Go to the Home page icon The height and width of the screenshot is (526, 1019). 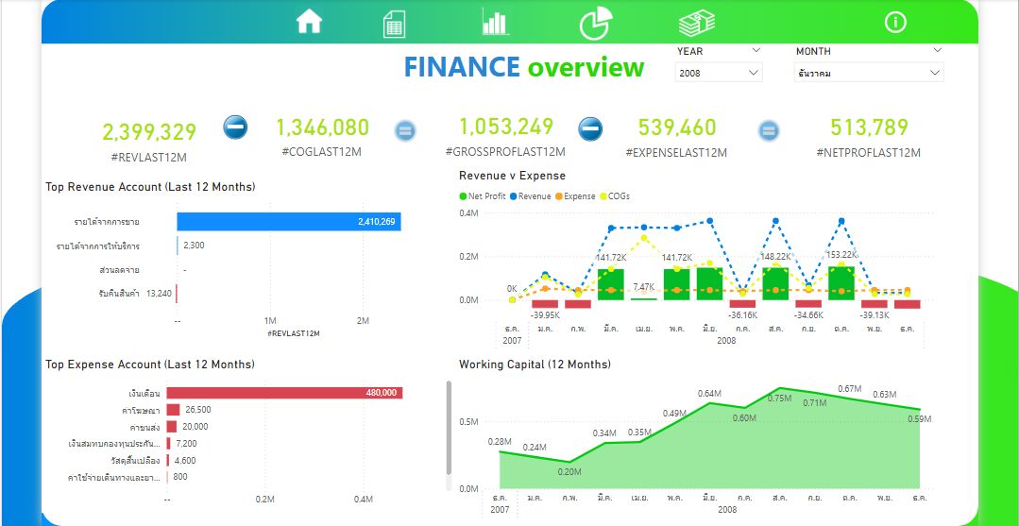(x=310, y=22)
